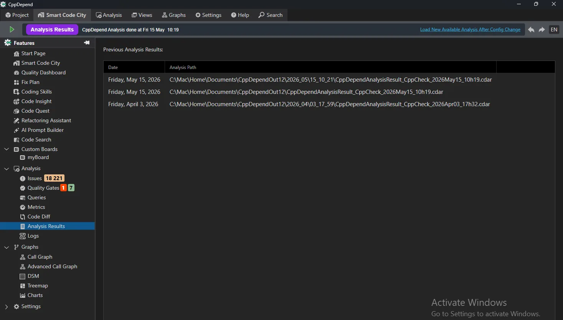
Task: Open the Project menu
Action: pyautogui.click(x=17, y=15)
